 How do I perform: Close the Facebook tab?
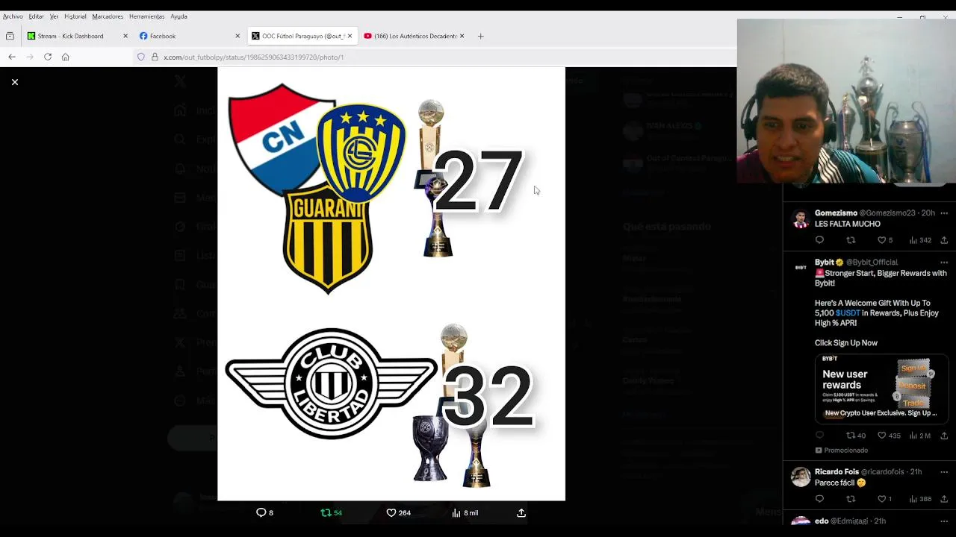pos(238,36)
